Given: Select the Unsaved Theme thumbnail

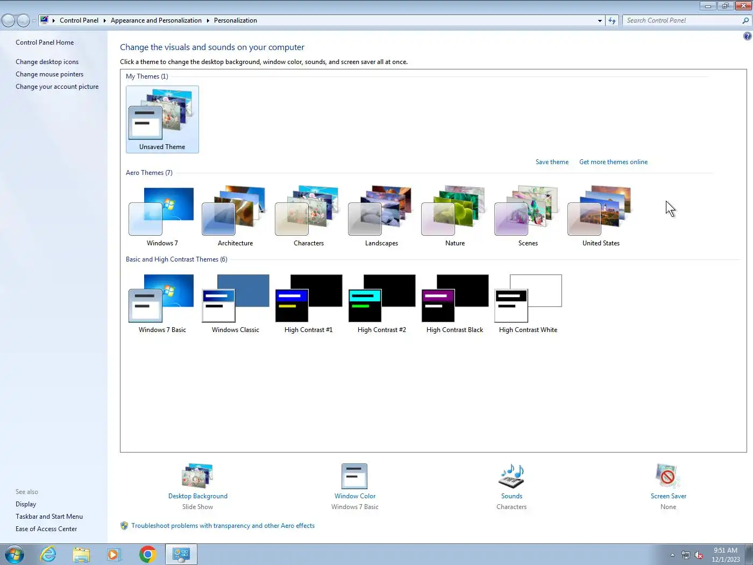Looking at the screenshot, I should pos(162,119).
